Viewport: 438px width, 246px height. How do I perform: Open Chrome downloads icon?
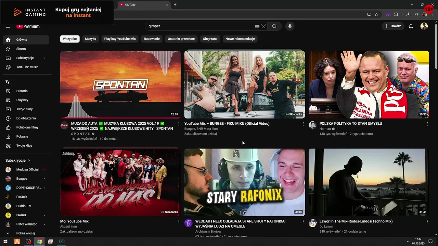(408, 14)
